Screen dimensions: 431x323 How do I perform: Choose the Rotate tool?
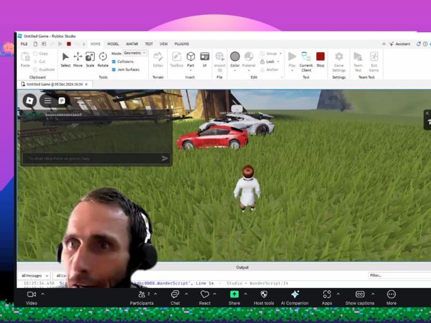(103, 57)
